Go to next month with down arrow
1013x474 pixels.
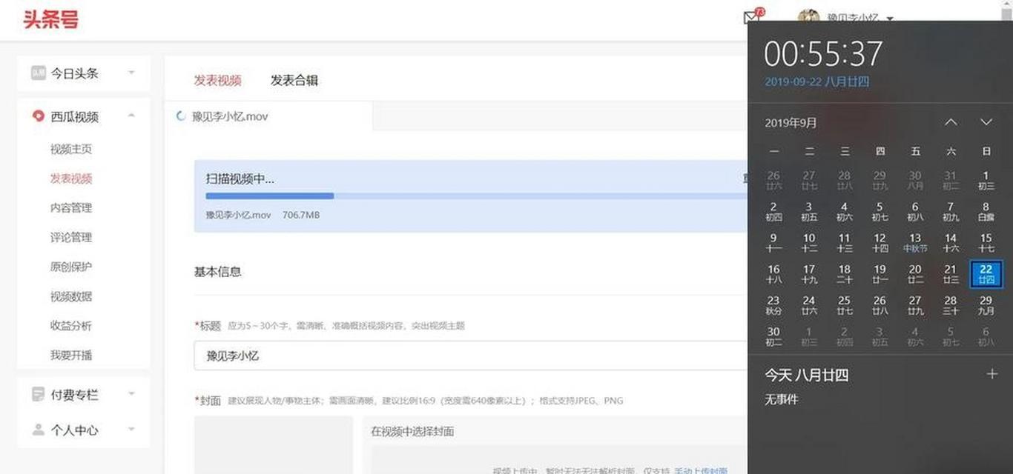986,122
